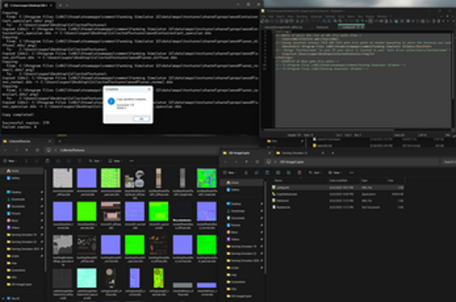
Task: Open the File menu in Notepad++
Action: [265, 15]
